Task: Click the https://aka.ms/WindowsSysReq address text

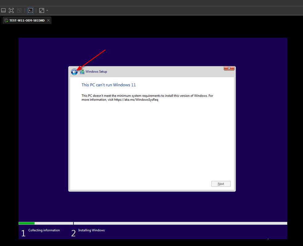Action: pyautogui.click(x=136, y=100)
